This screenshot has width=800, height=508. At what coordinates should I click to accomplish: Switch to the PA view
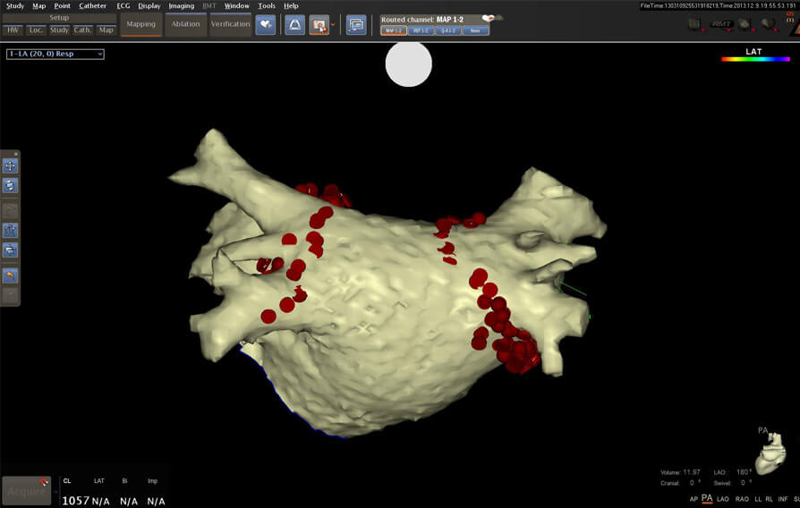707,498
